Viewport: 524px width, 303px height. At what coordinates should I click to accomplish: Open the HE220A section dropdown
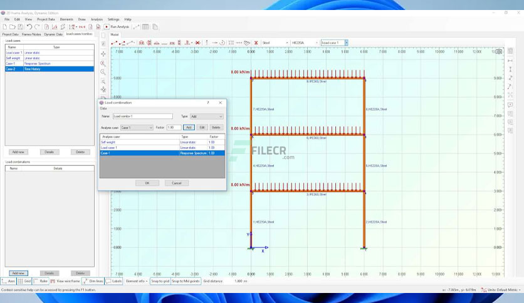pos(305,43)
